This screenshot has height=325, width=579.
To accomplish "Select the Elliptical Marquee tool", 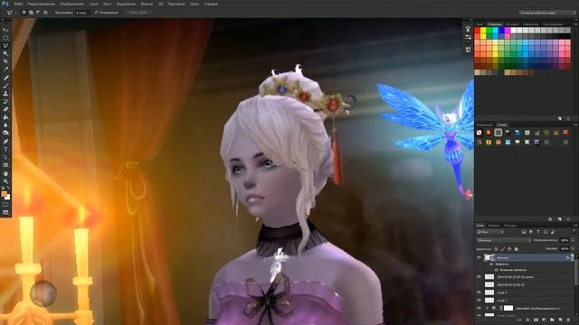I will 5,38.
